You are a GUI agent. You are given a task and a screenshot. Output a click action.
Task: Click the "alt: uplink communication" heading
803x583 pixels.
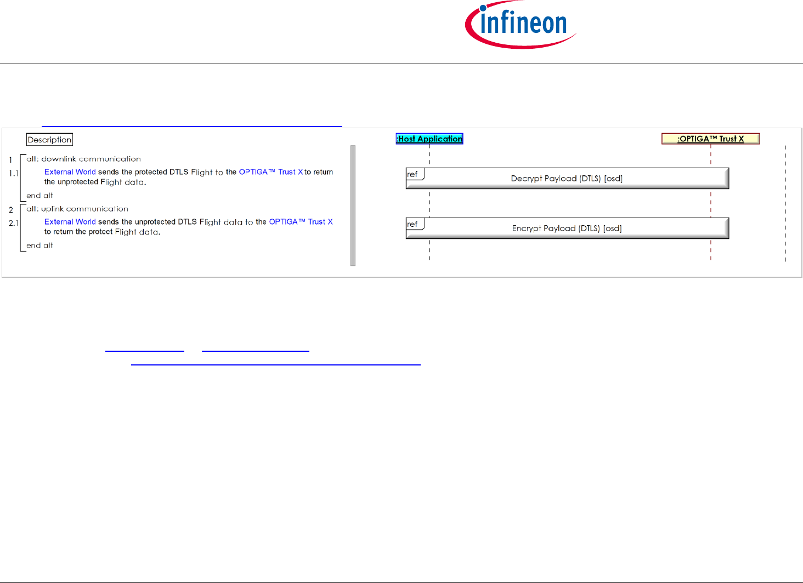point(77,209)
